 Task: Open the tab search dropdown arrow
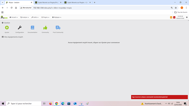pos(2,2)
